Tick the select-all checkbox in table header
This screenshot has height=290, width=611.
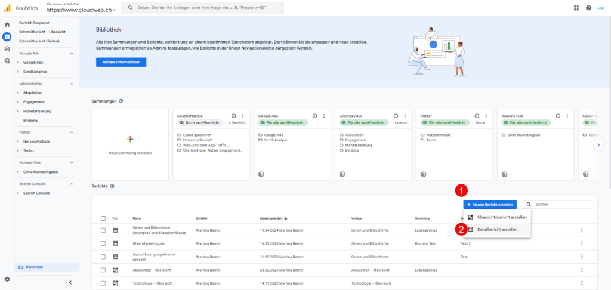tap(103, 218)
